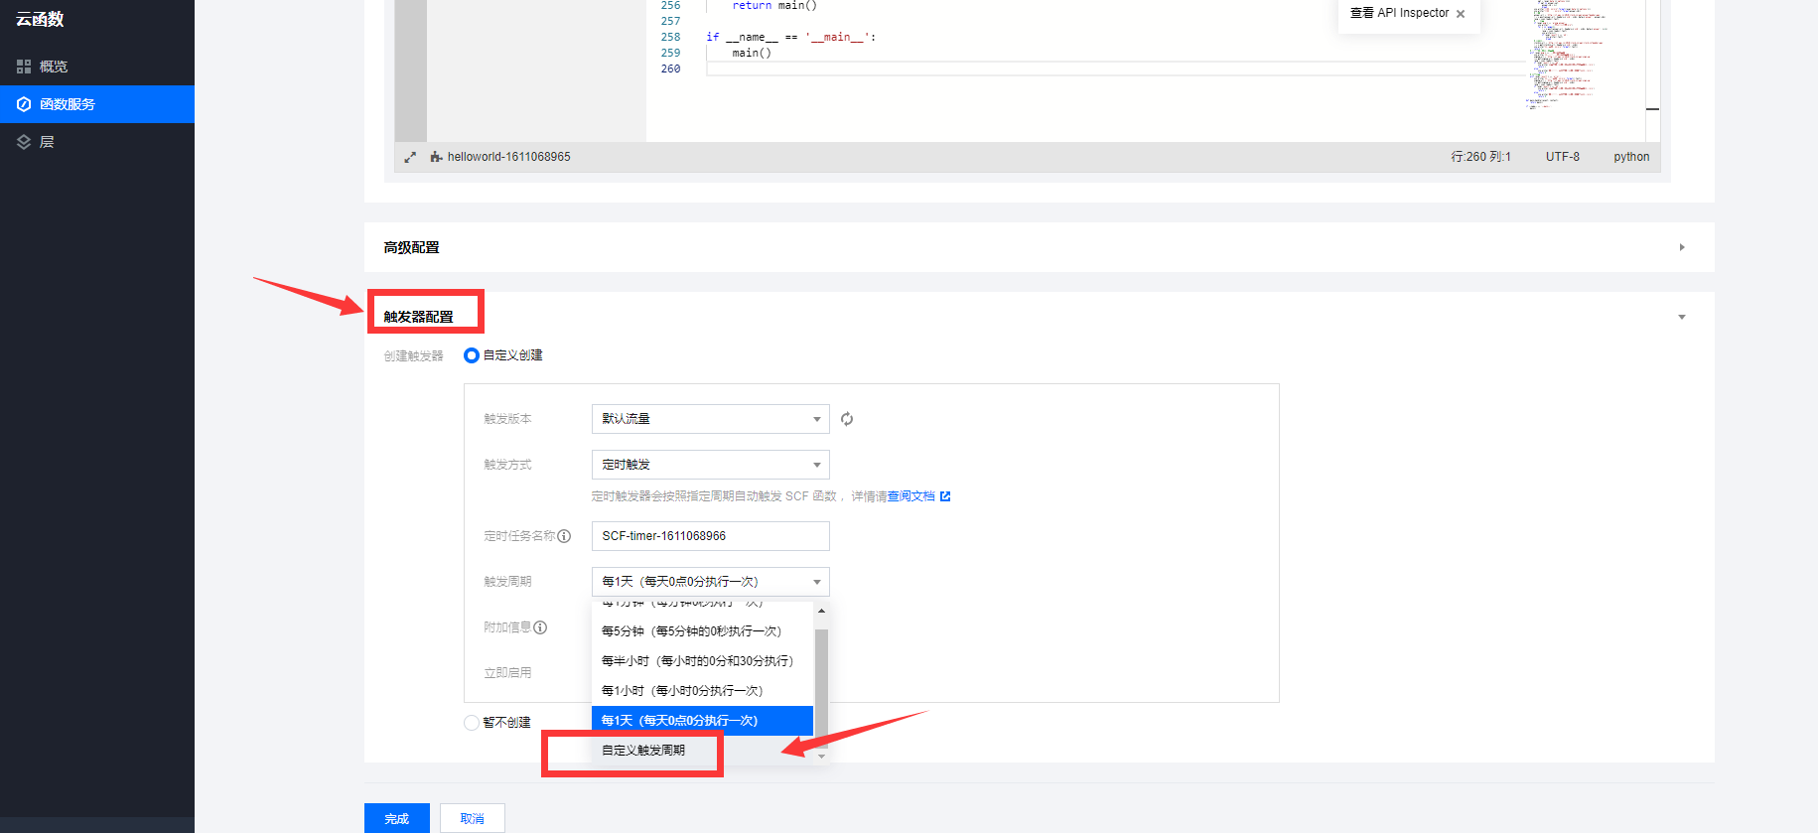Click the 立即启用 field label
Image resolution: width=1818 pixels, height=833 pixels.
(507, 673)
